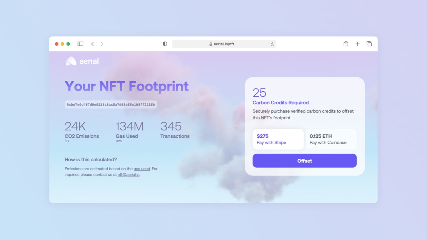Go back with the left chevron

[x=92, y=44]
